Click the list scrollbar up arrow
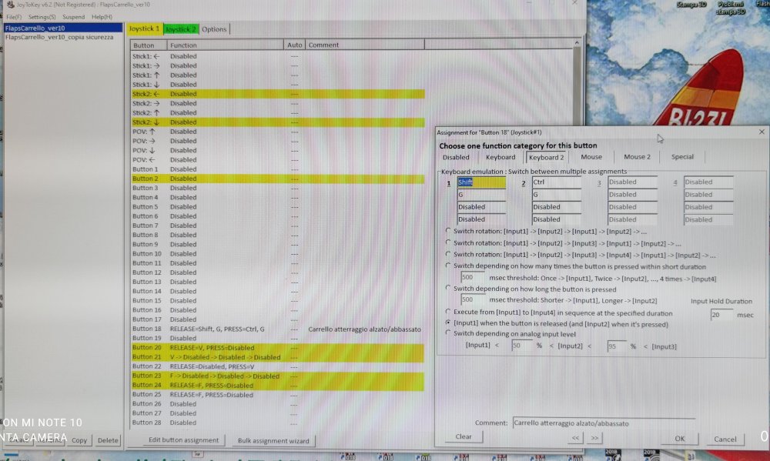770x461 pixels. point(577,43)
